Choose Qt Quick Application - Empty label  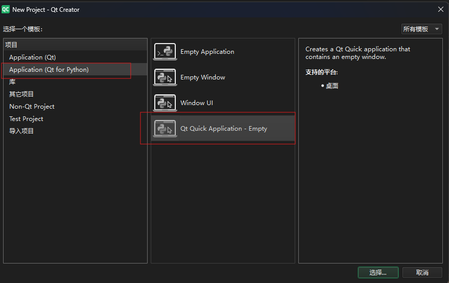coord(223,129)
